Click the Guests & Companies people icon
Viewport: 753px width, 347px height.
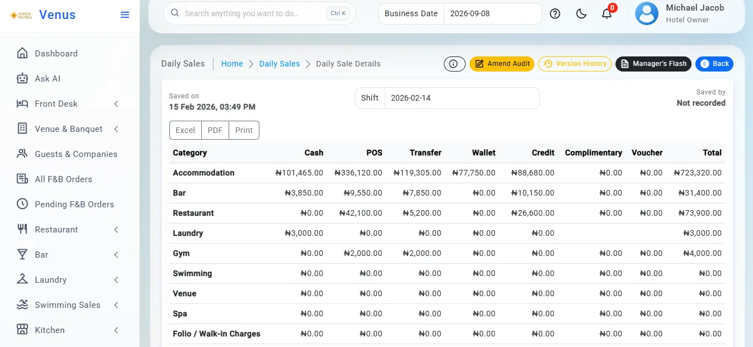click(22, 154)
